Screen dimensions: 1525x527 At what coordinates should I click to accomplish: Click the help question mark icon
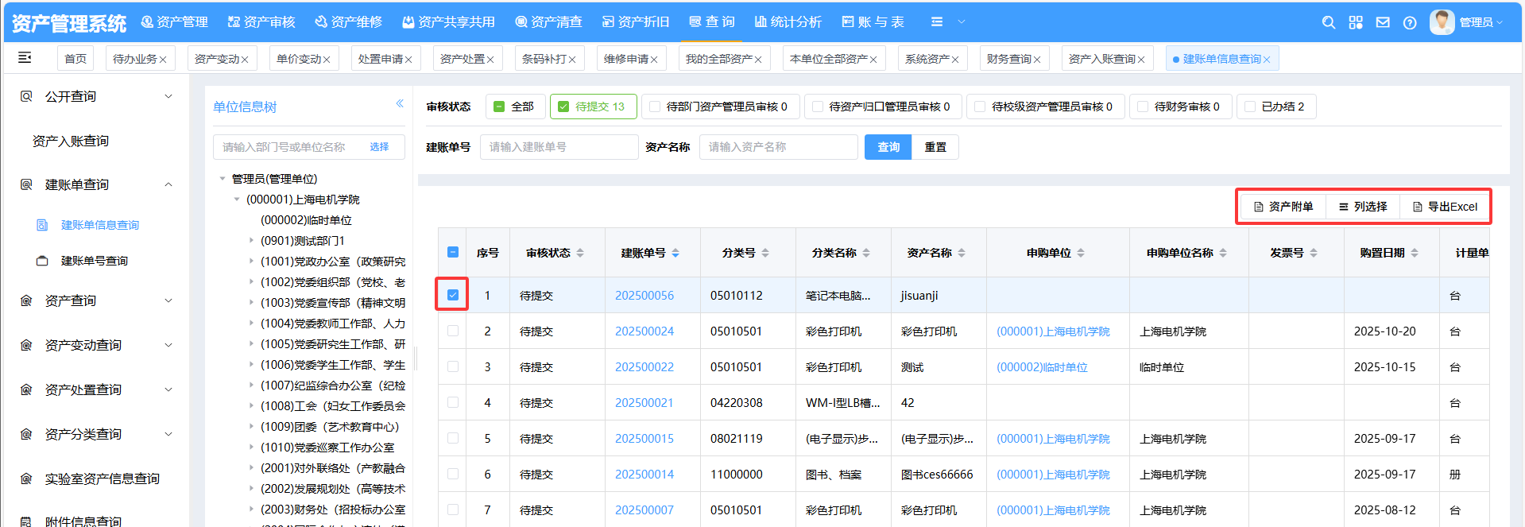(x=1410, y=22)
